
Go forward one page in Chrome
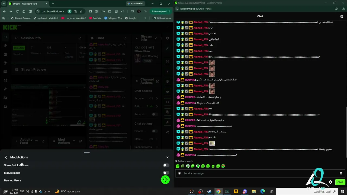click(x=11, y=11)
